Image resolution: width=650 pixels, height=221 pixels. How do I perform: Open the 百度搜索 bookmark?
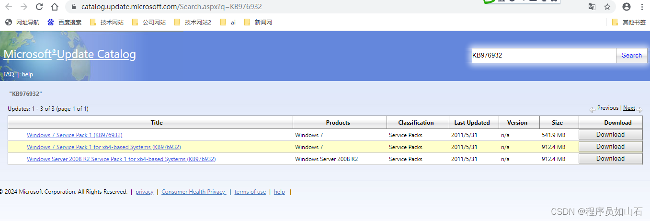coord(65,22)
